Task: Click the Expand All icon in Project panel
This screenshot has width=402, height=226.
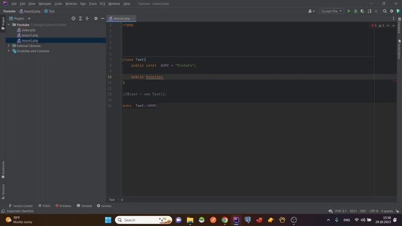Action: coord(80,18)
